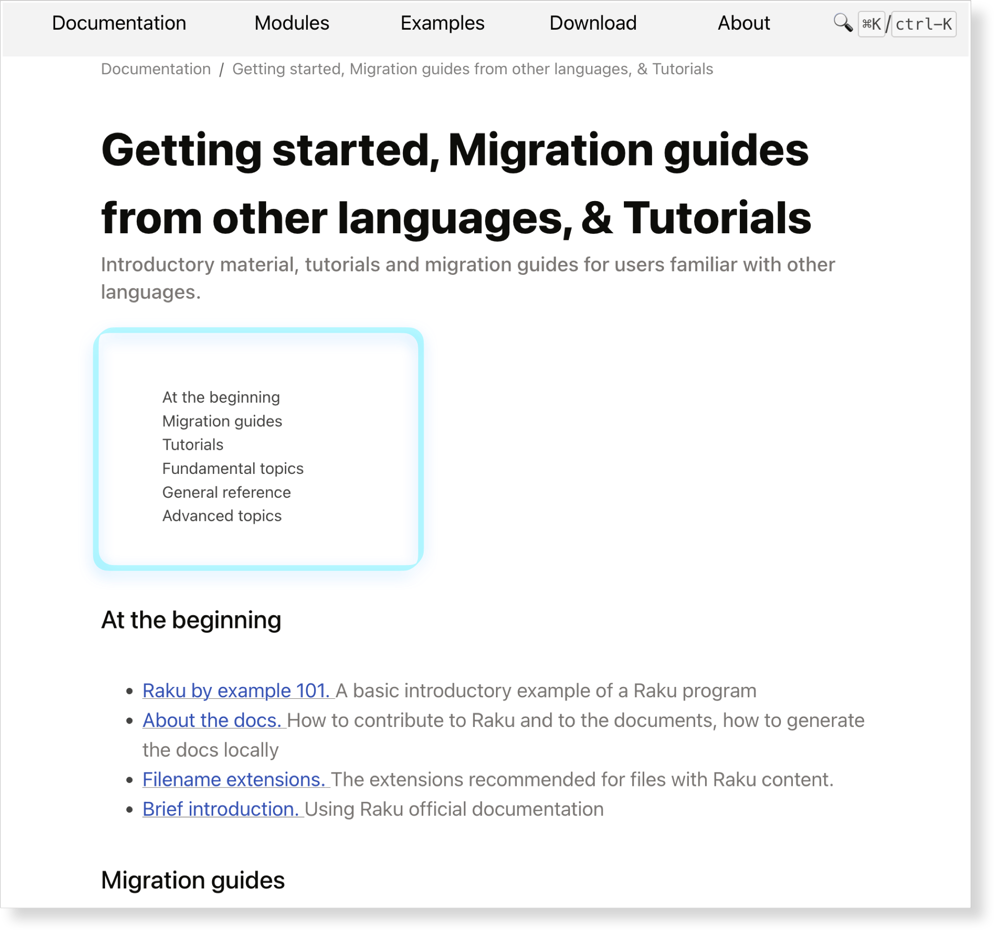
Task: Click 'How to contribute to Raku' description
Action: pyautogui.click(x=503, y=735)
